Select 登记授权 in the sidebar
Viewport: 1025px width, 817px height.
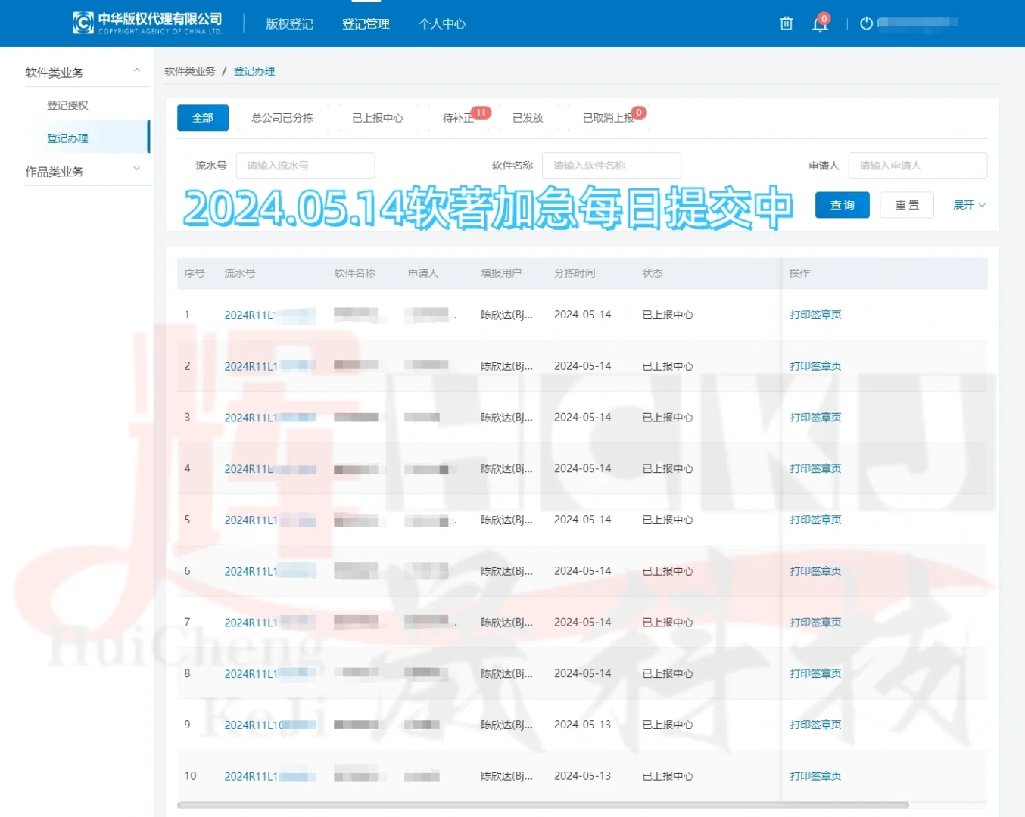coord(67,104)
